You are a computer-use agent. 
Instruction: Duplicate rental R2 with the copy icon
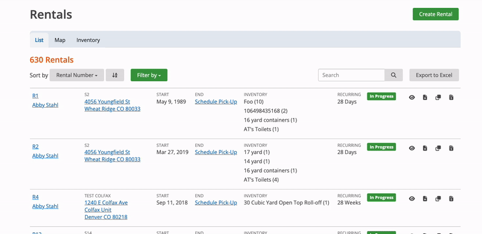point(438,149)
